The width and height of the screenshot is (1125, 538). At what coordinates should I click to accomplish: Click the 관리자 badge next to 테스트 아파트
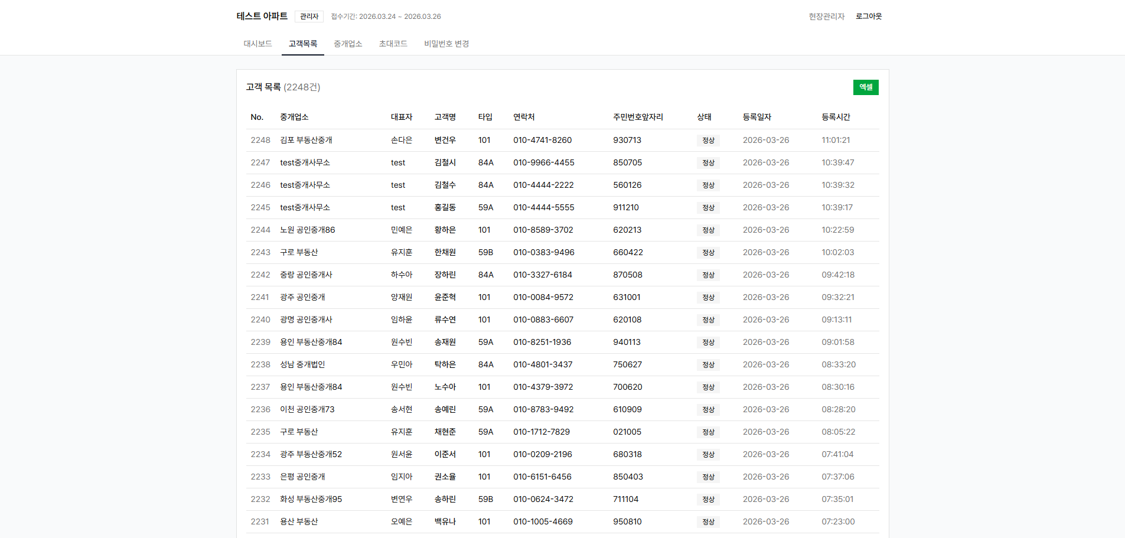309,16
